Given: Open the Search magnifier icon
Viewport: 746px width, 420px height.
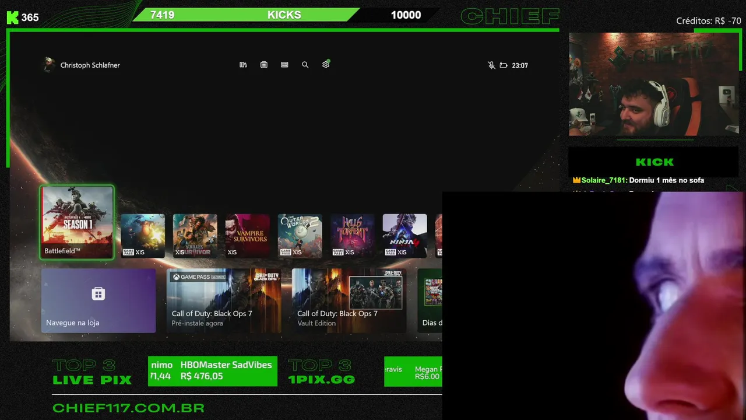Looking at the screenshot, I should click(x=305, y=65).
